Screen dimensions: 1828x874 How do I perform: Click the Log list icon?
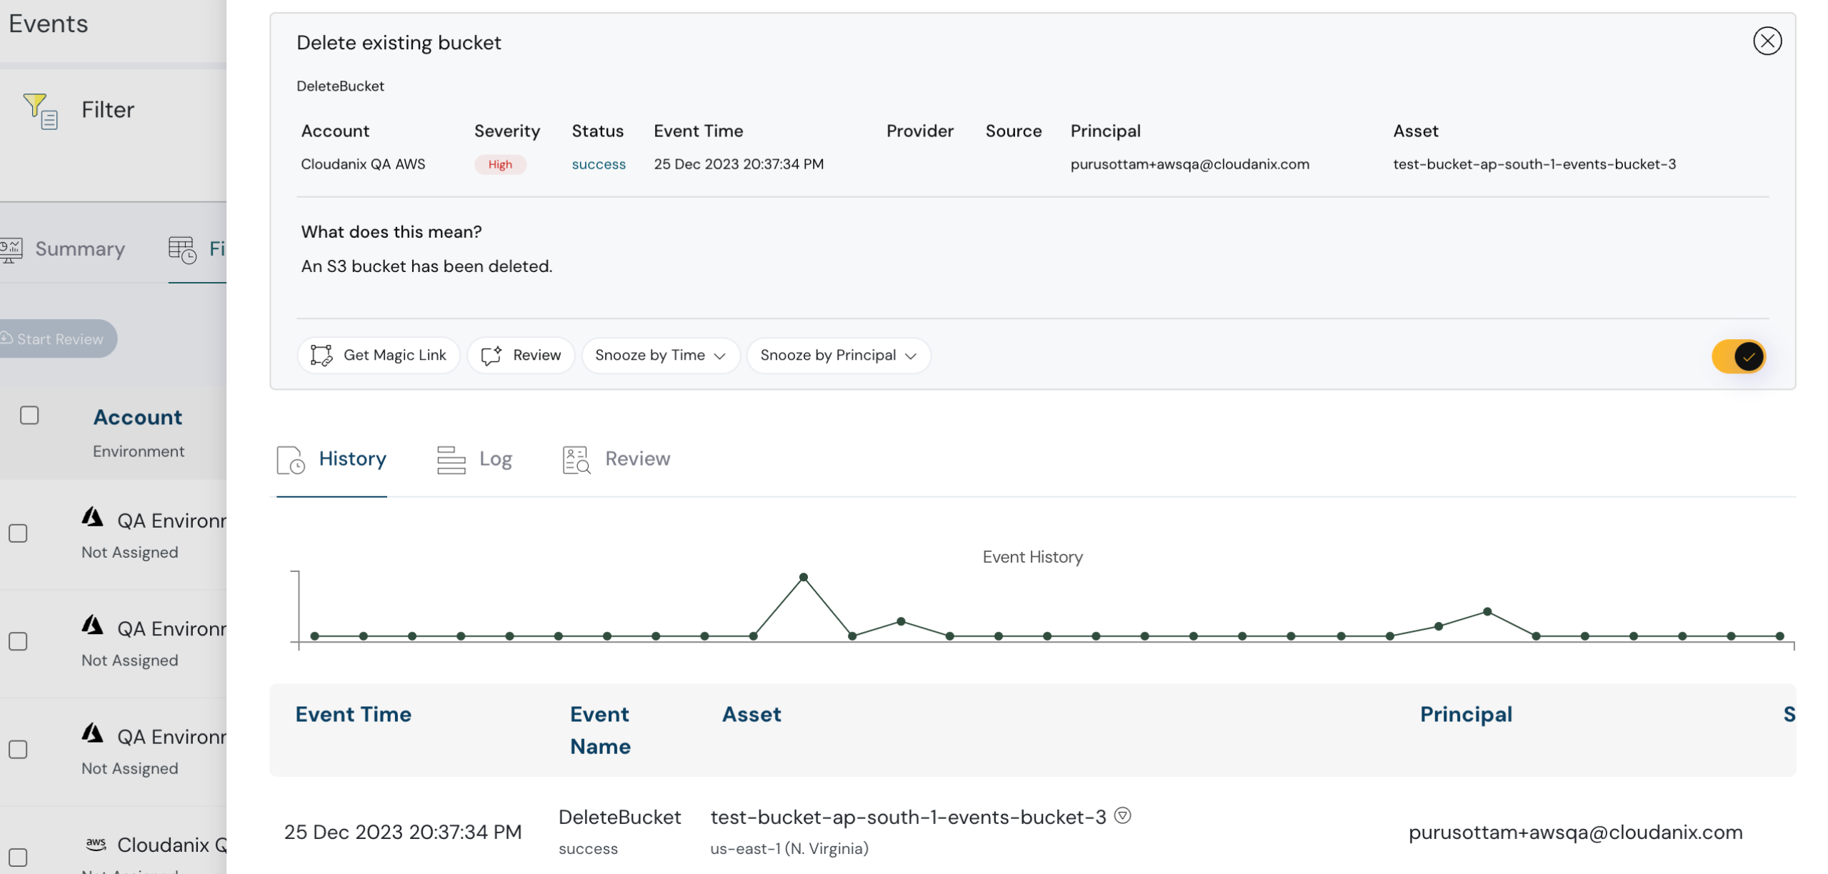[x=450, y=459]
